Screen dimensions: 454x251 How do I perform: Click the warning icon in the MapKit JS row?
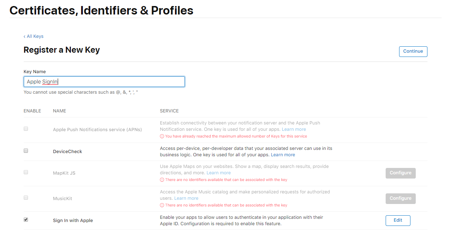click(162, 180)
